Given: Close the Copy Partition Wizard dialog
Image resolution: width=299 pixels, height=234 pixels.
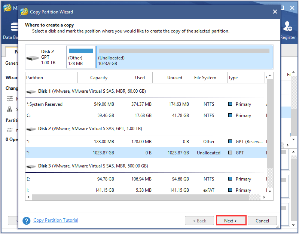Looking at the screenshot, I should click(275, 12).
